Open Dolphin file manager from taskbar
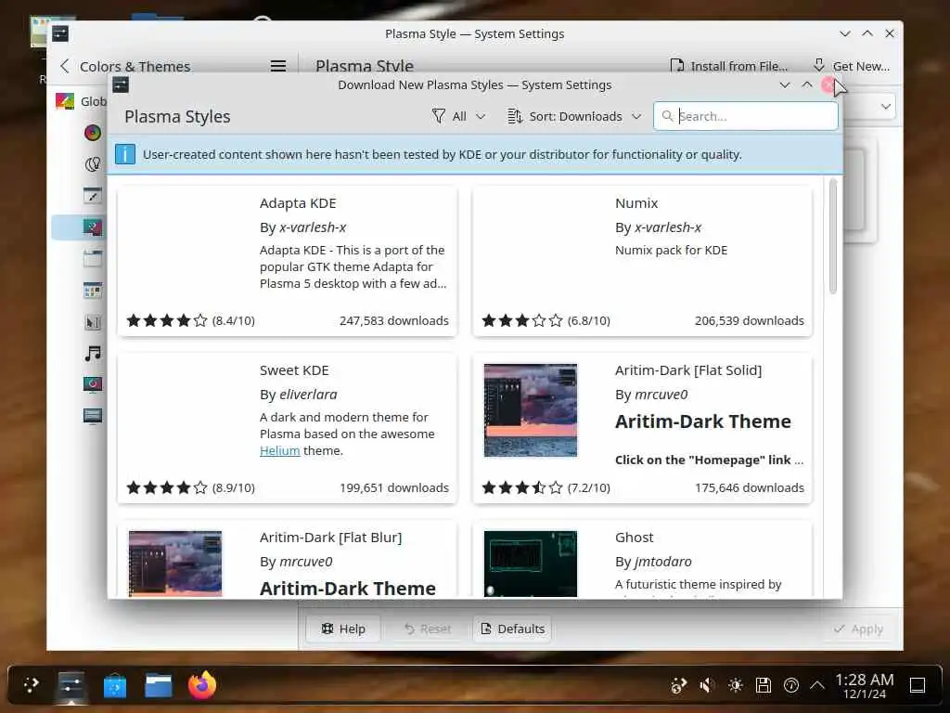The height and width of the screenshot is (713, 950). coord(159,686)
